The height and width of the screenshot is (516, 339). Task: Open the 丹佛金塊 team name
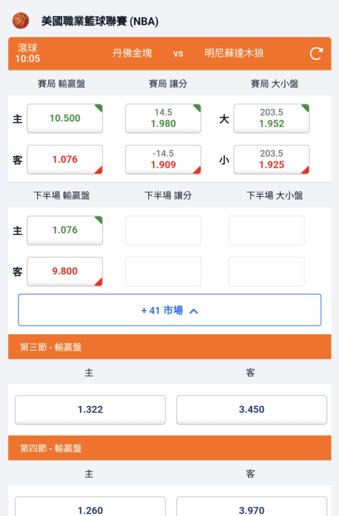pyautogui.click(x=132, y=53)
